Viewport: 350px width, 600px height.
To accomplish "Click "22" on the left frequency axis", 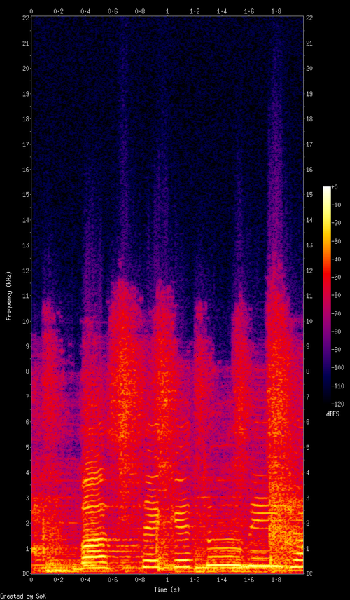I will point(27,18).
